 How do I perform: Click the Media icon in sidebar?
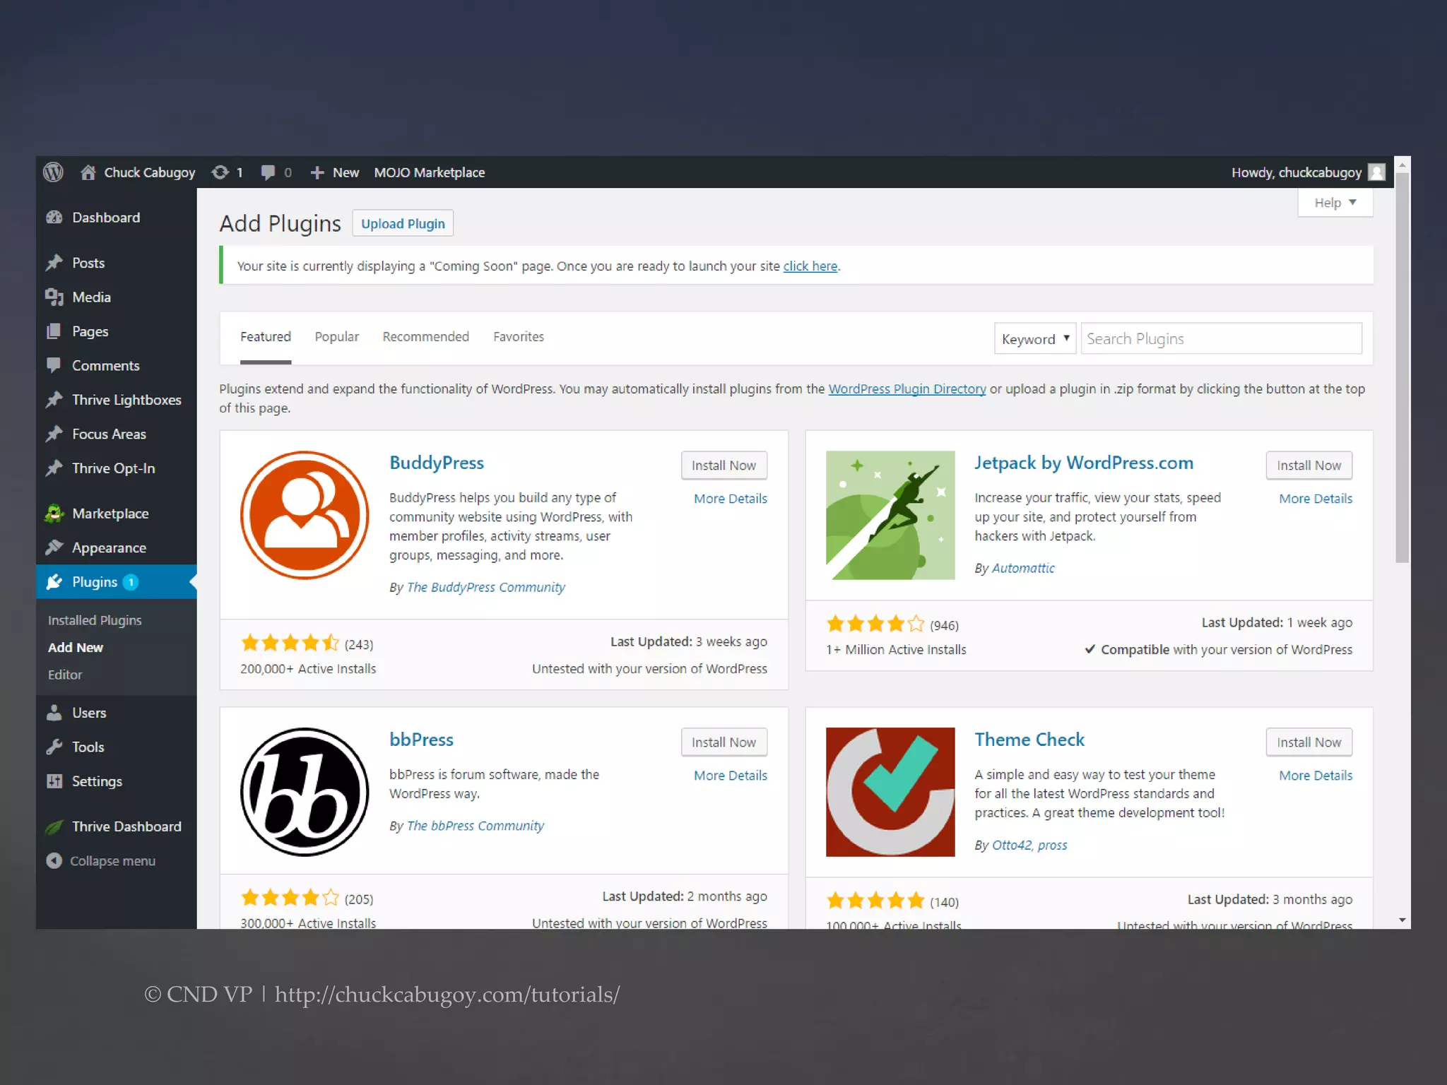point(54,297)
